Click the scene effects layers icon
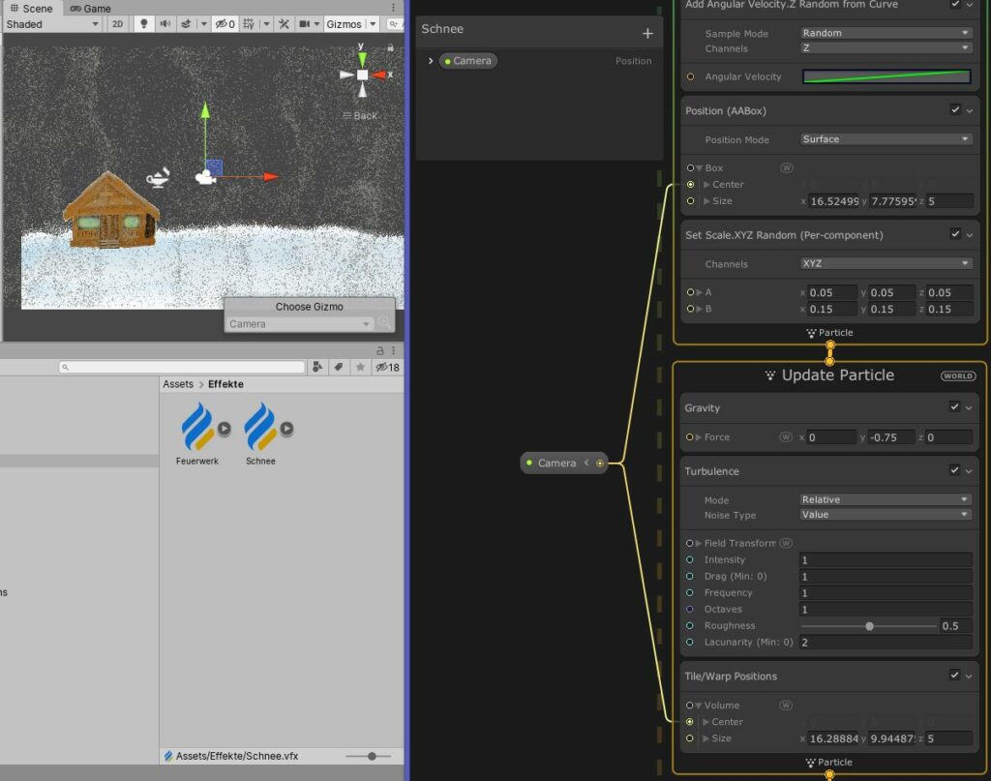This screenshot has height=781, width=991. point(186,24)
